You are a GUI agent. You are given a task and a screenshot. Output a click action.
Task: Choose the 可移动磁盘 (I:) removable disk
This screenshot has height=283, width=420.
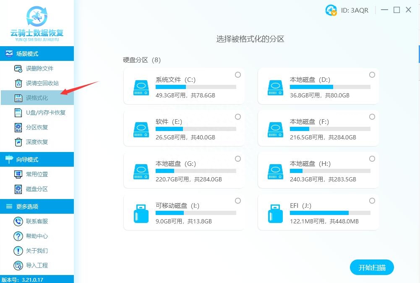(x=184, y=212)
